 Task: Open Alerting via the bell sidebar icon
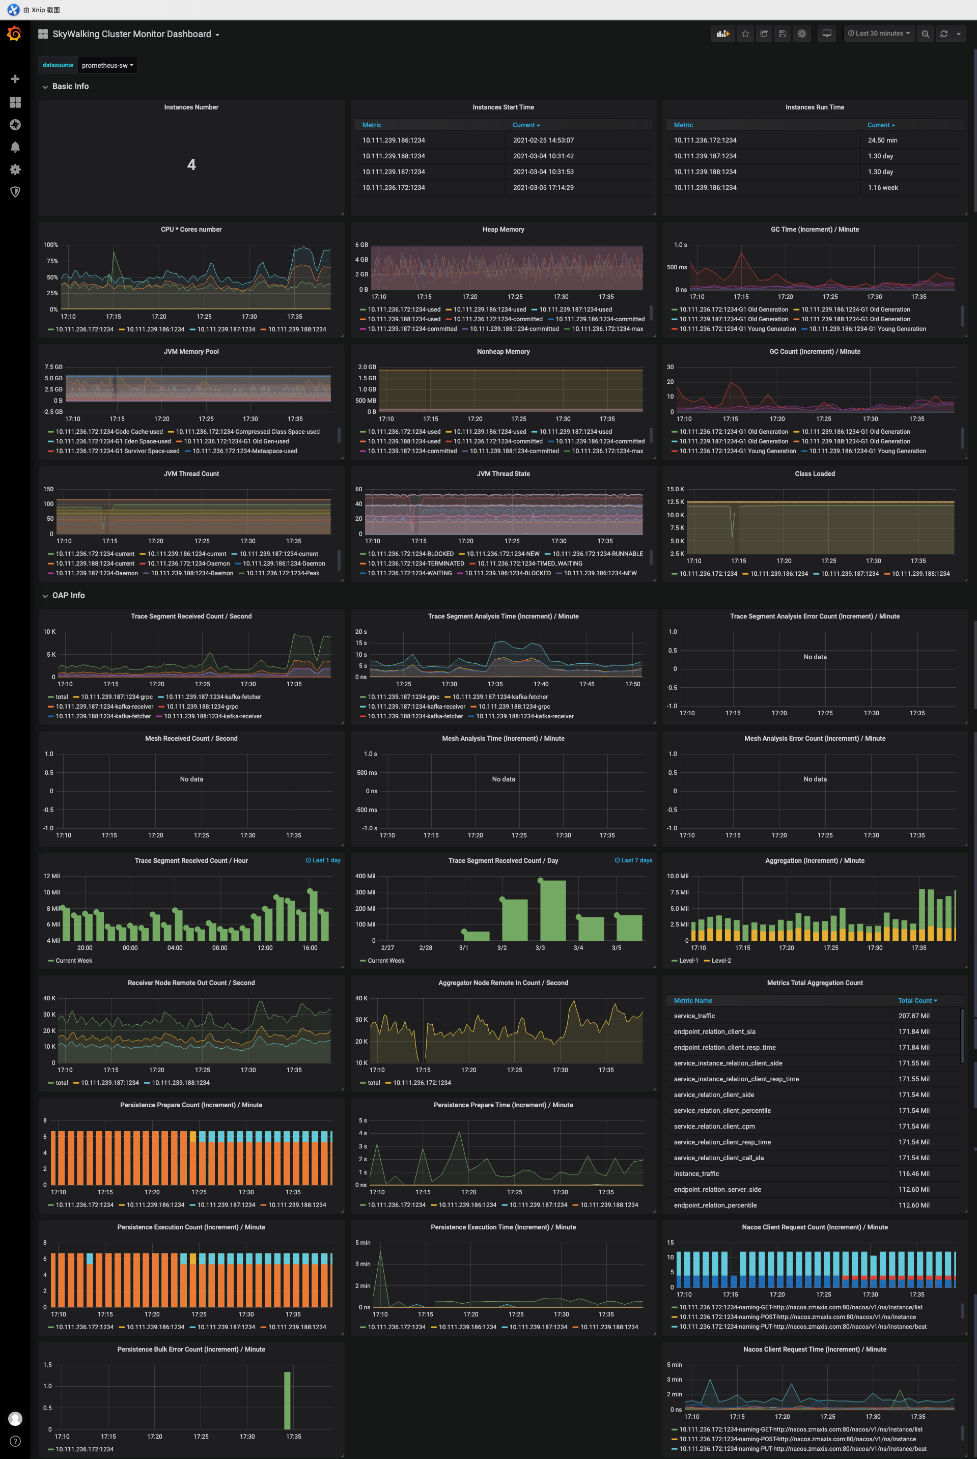(x=15, y=147)
